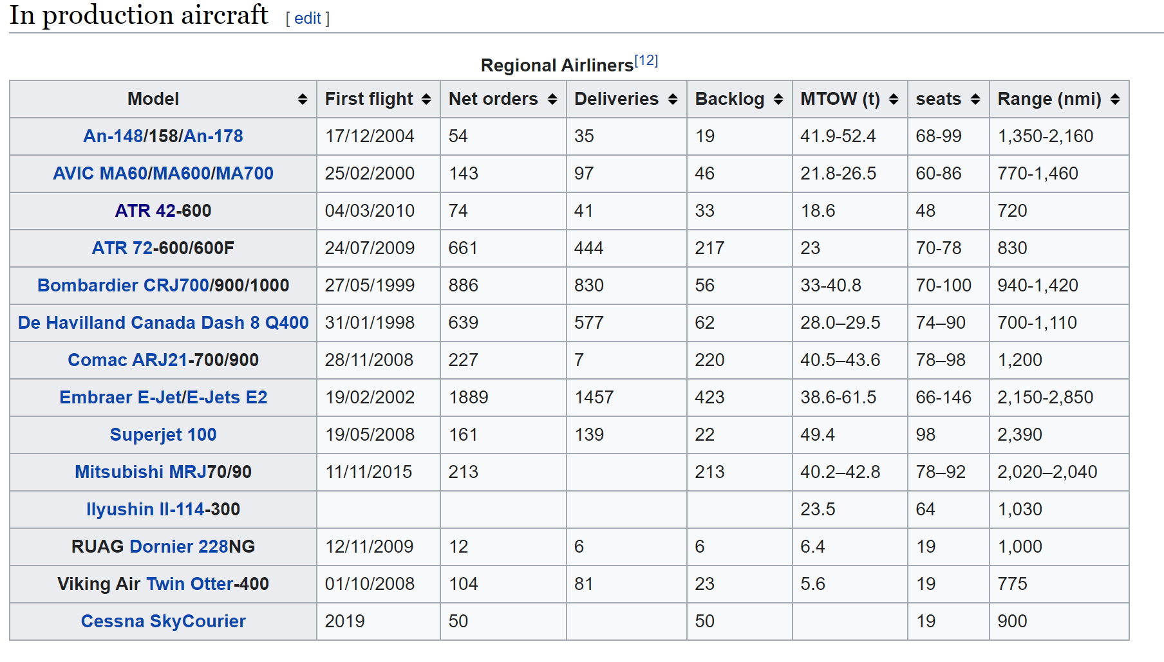Sort table by Model column arrows

(302, 99)
